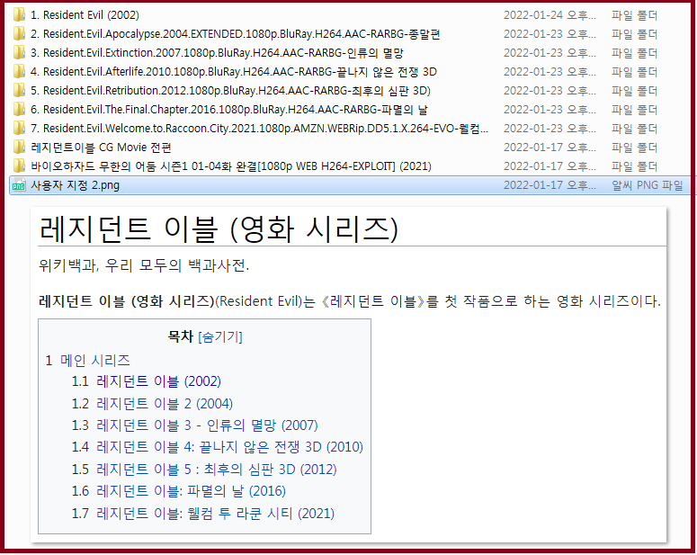
Task: Select folder 7. Resident.Evil.Welcome.to.Raccoon.City.2021
Action: (x=260, y=129)
